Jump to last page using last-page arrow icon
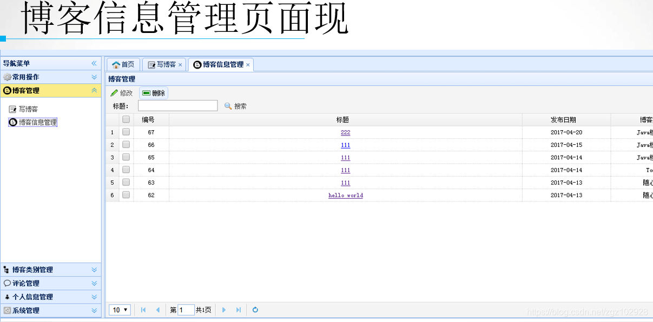 tap(239, 310)
